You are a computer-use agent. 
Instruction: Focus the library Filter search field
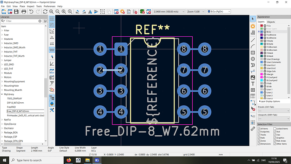tap(22, 21)
